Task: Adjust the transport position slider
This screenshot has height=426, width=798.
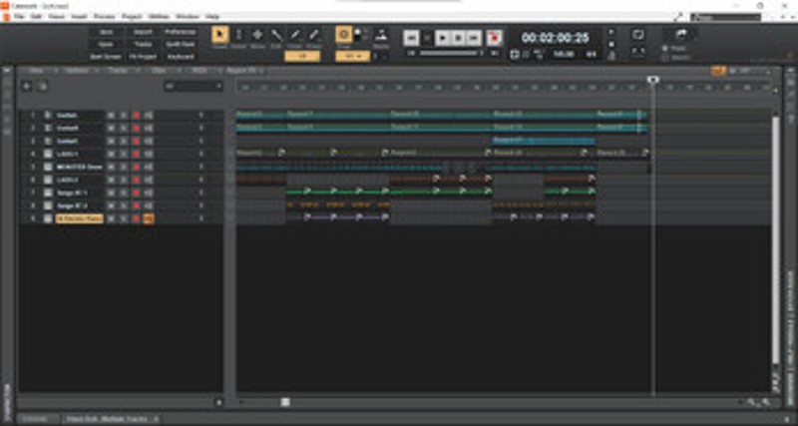Action: click(x=451, y=53)
